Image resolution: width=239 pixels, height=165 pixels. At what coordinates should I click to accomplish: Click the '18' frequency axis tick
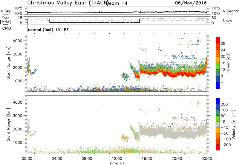(x=20, y=18)
